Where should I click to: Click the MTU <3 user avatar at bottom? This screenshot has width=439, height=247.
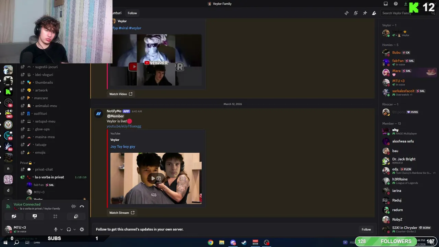pos(8,229)
